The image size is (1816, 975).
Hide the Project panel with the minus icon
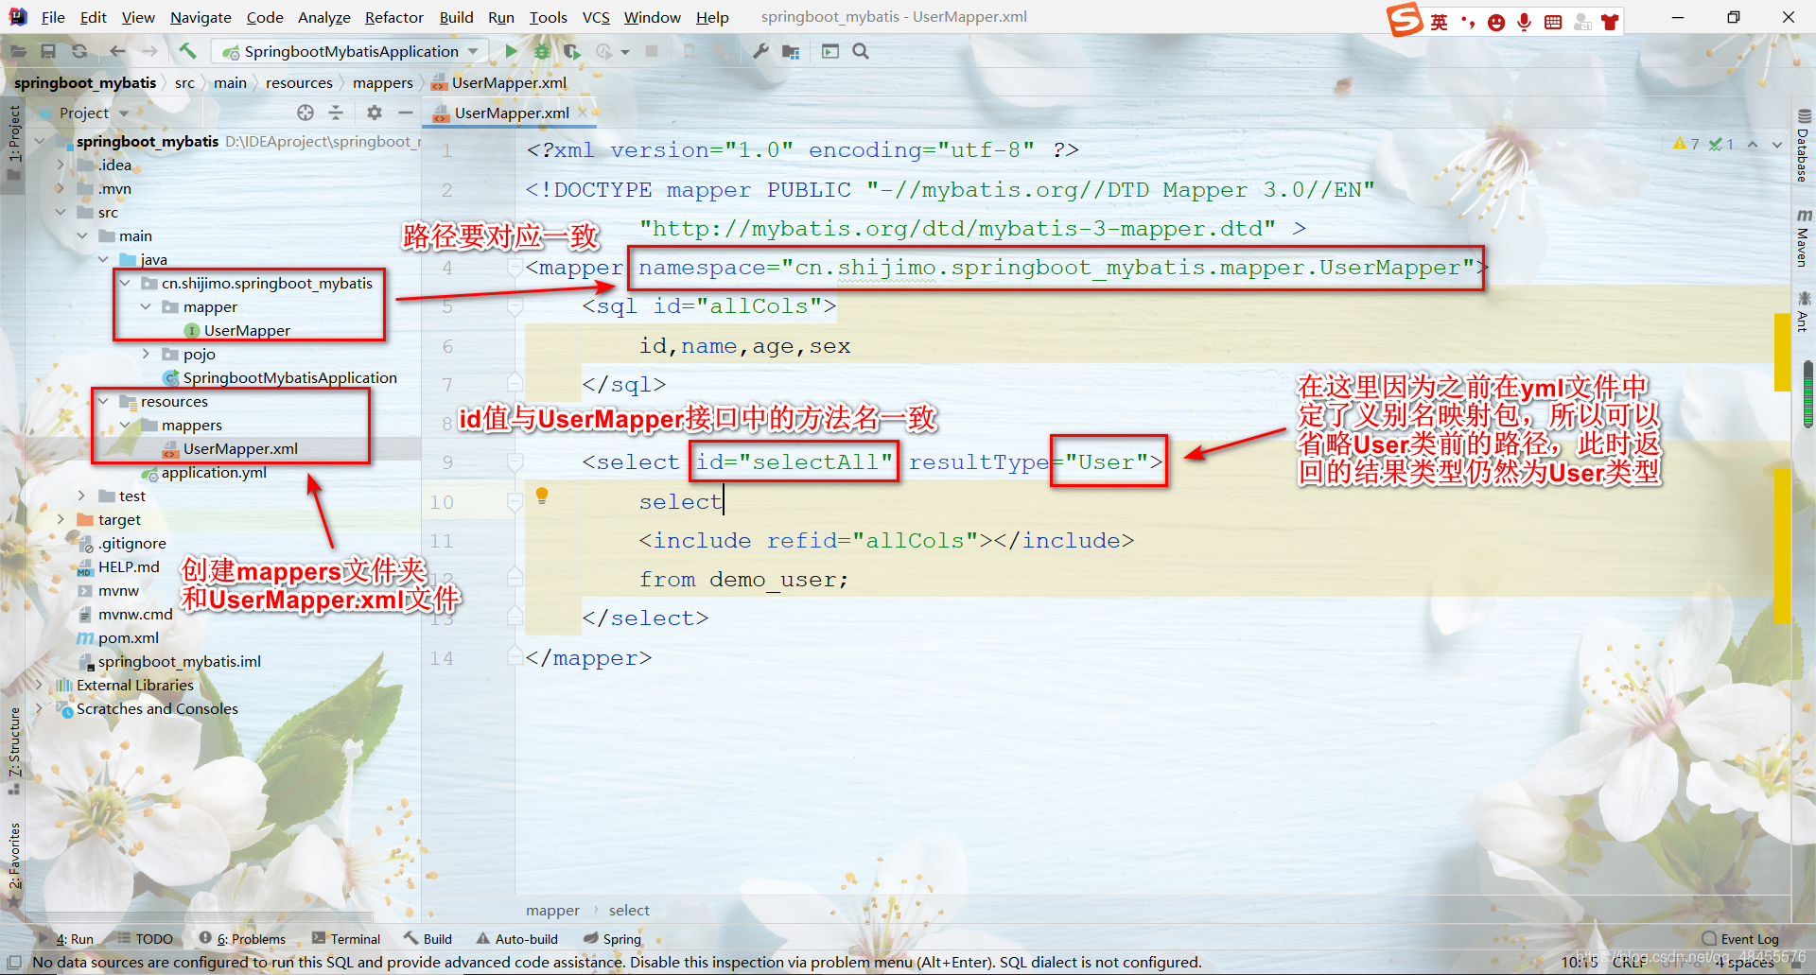pyautogui.click(x=406, y=113)
